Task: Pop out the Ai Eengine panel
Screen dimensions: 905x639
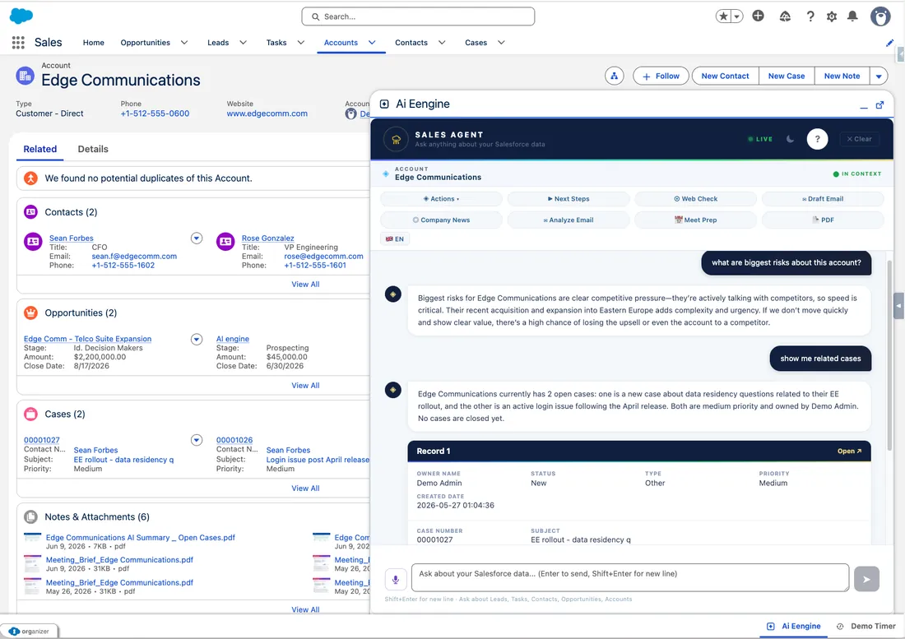Action: tap(879, 105)
